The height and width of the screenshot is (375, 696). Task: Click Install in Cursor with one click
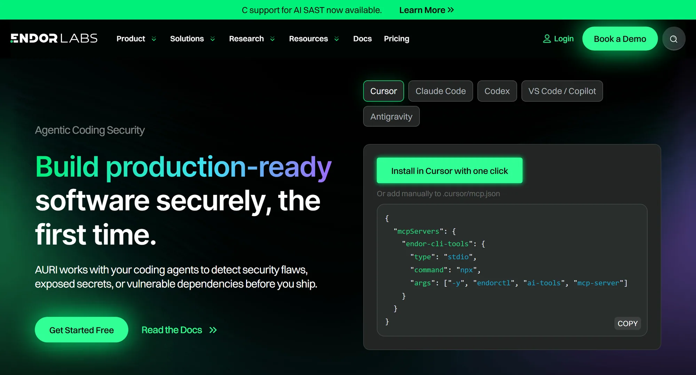(x=450, y=170)
